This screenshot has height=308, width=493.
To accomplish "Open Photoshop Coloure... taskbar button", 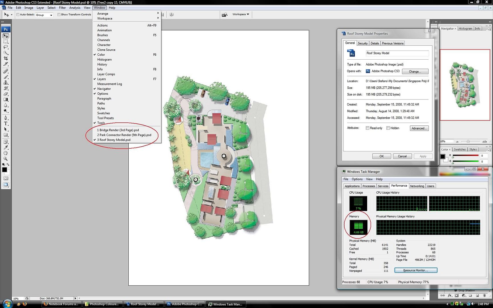I will [102, 304].
